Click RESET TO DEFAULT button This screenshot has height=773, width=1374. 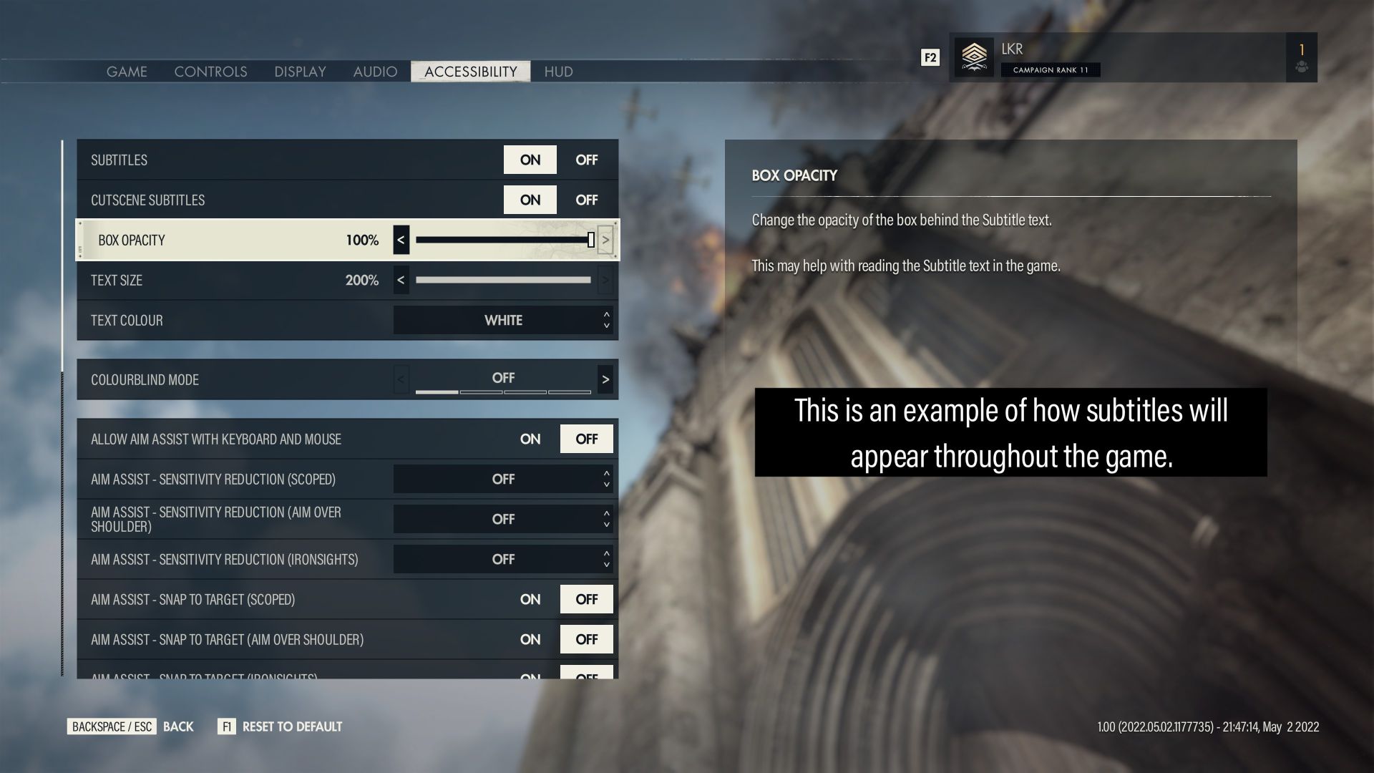pos(291,726)
